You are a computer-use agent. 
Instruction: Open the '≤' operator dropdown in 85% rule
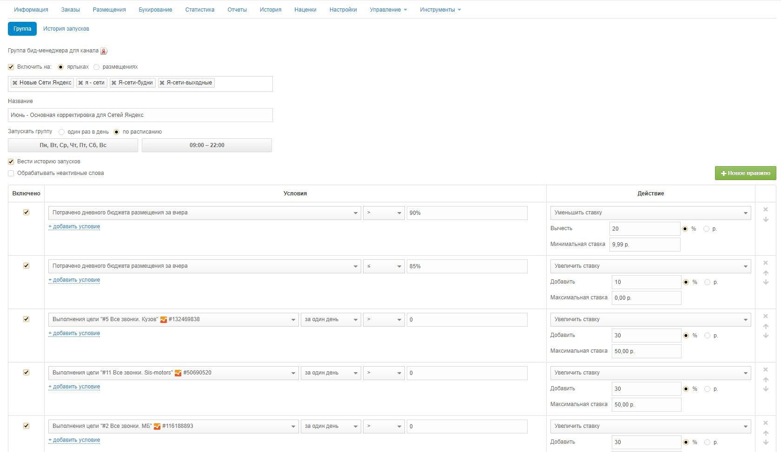click(384, 266)
